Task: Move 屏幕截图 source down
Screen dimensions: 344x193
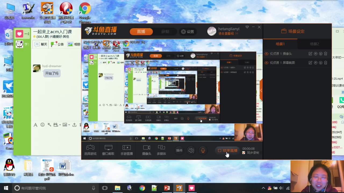Action: (x=321, y=62)
